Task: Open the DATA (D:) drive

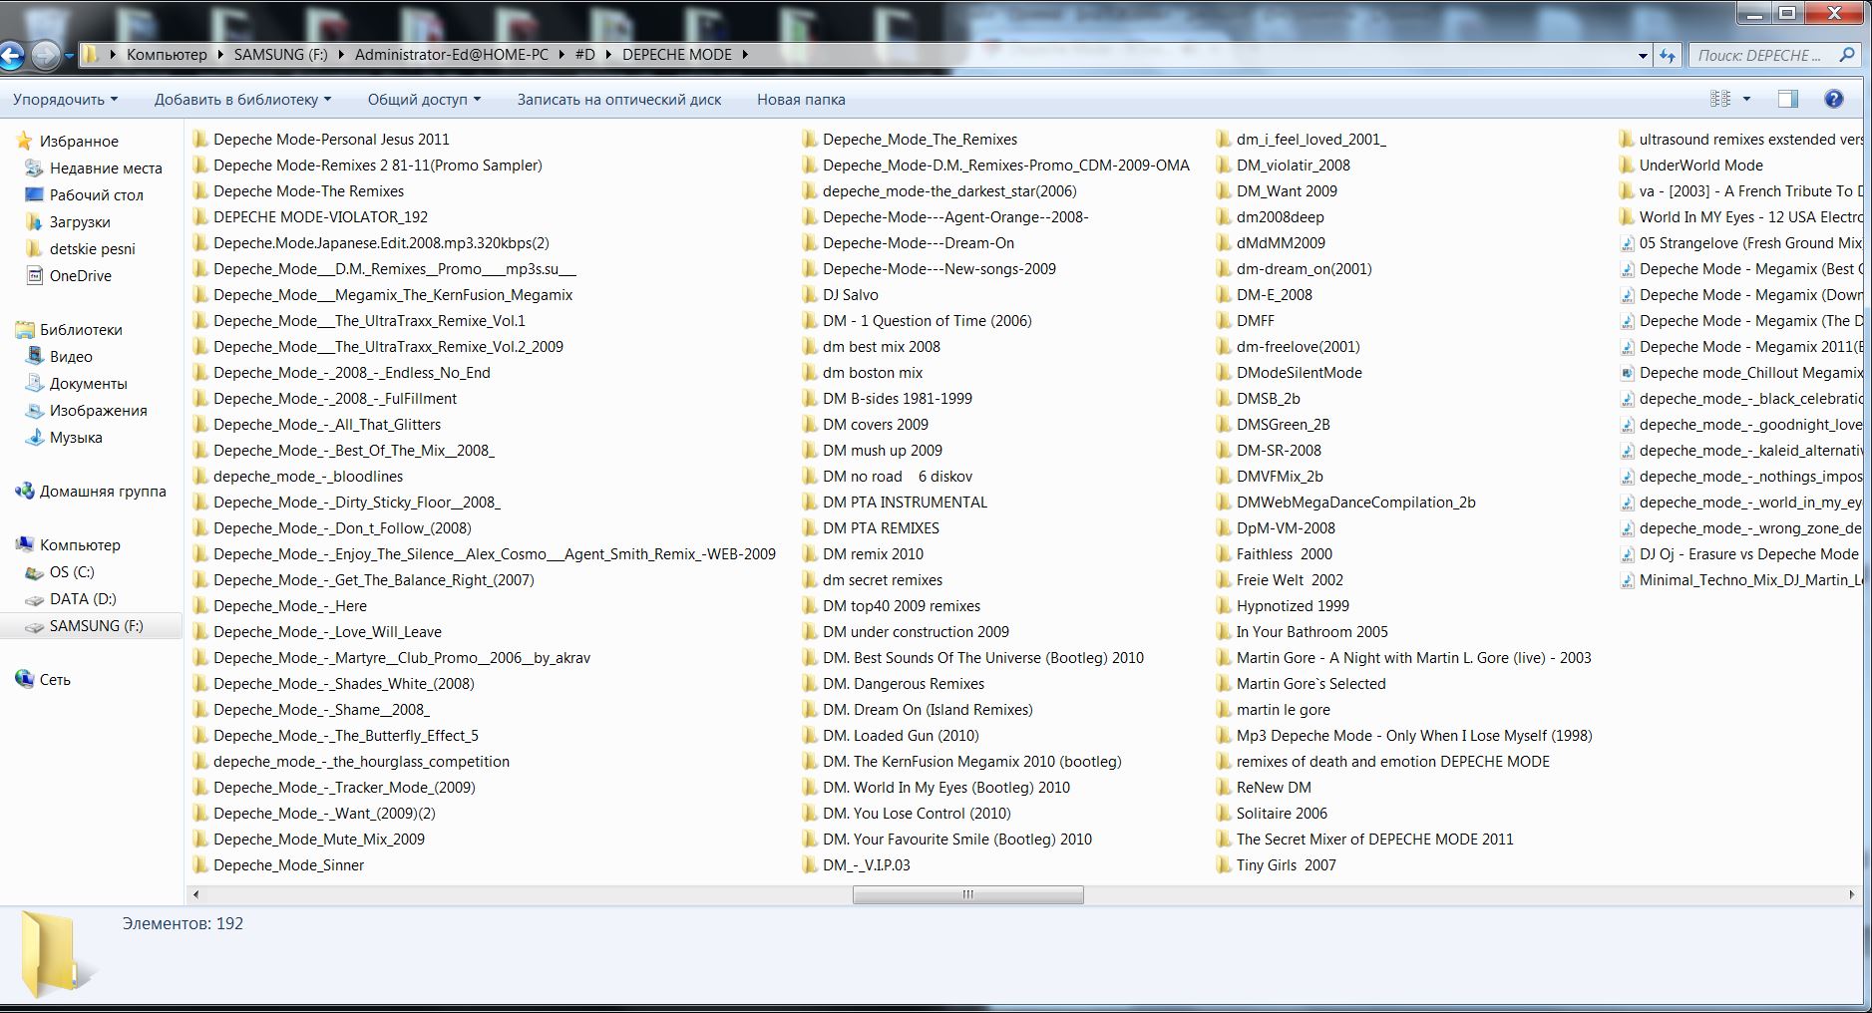Action: [x=83, y=599]
